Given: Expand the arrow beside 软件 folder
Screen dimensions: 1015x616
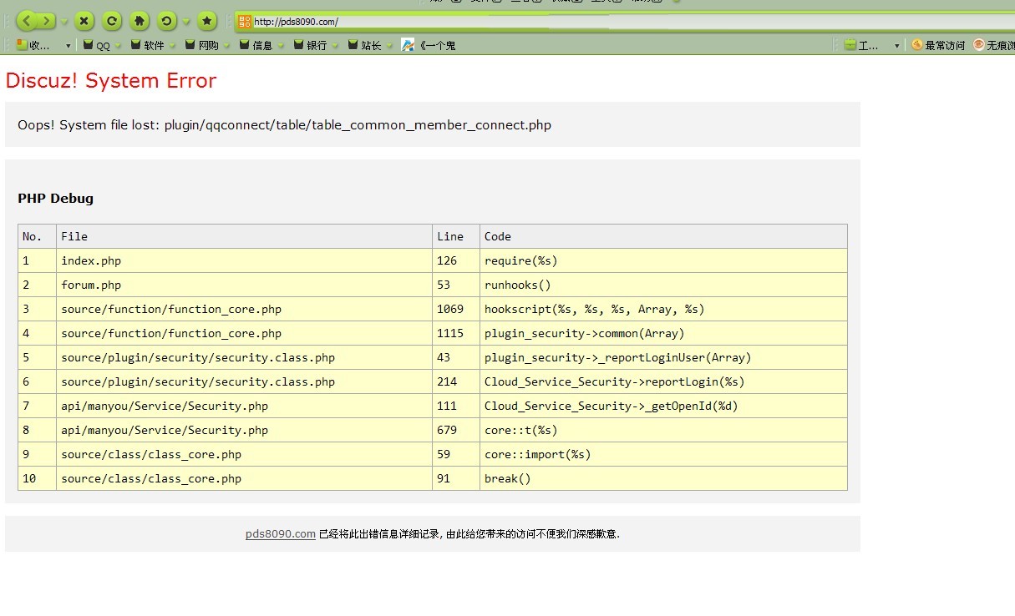Looking at the screenshot, I should pyautogui.click(x=173, y=46).
